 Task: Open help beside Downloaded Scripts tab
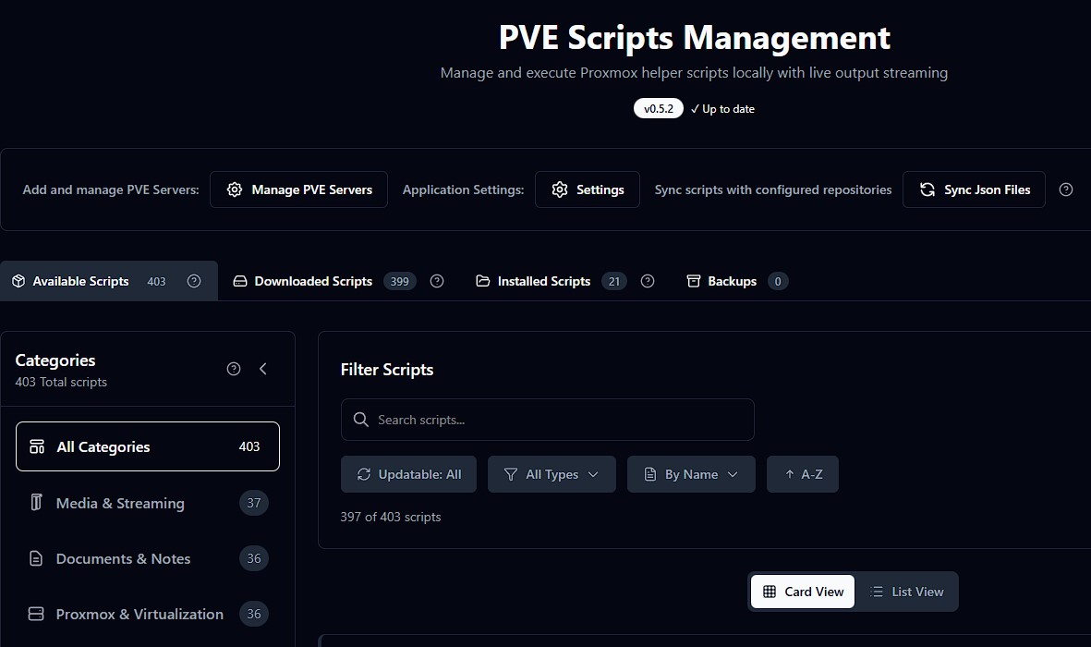click(437, 281)
